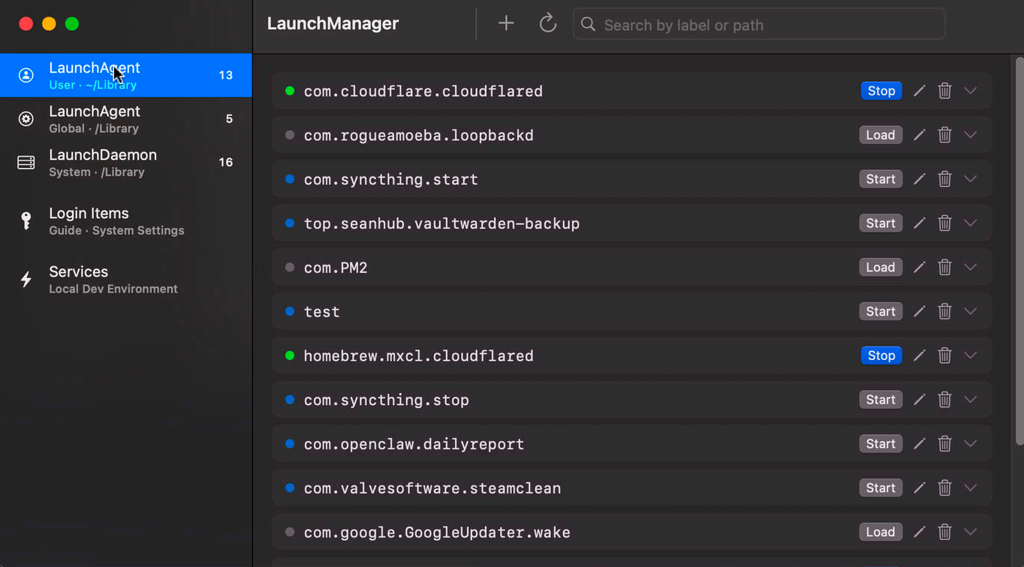This screenshot has width=1024, height=567.
Task: Expand the test agent details chevron
Action: coord(971,311)
